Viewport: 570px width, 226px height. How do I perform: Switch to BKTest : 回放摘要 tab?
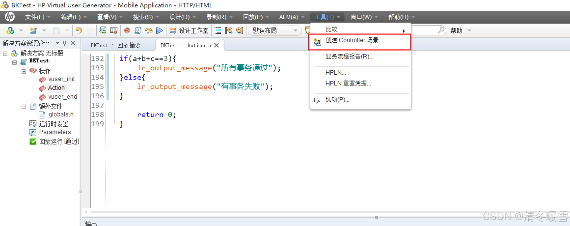[115, 45]
